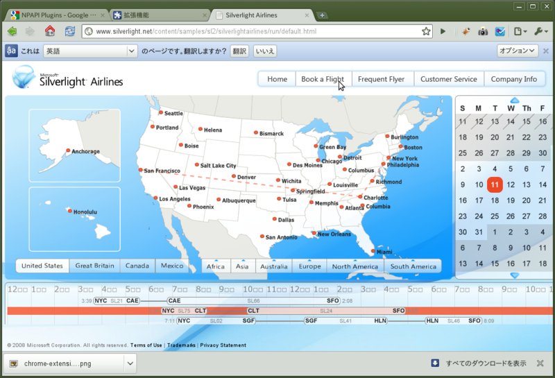Open the page menu icon

click(x=520, y=31)
